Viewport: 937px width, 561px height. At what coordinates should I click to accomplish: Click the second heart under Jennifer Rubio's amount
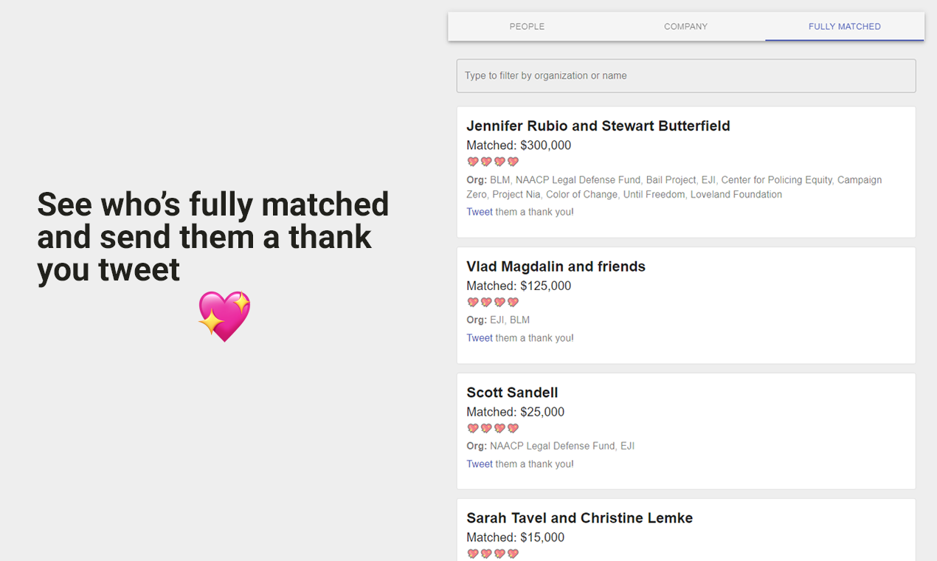[485, 161]
